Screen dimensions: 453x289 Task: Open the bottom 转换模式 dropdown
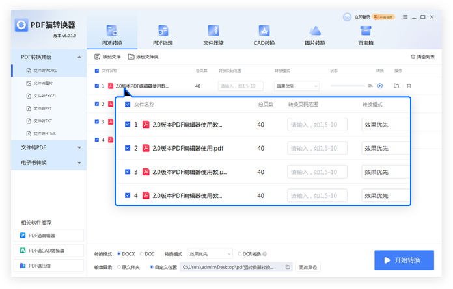[x=210, y=254]
